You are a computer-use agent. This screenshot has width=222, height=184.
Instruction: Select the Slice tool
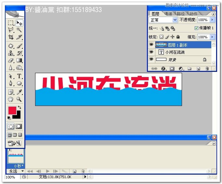click(19, 37)
